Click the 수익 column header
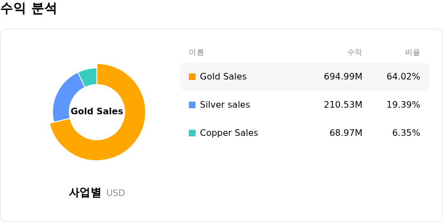This screenshot has width=443, height=222. click(x=354, y=52)
